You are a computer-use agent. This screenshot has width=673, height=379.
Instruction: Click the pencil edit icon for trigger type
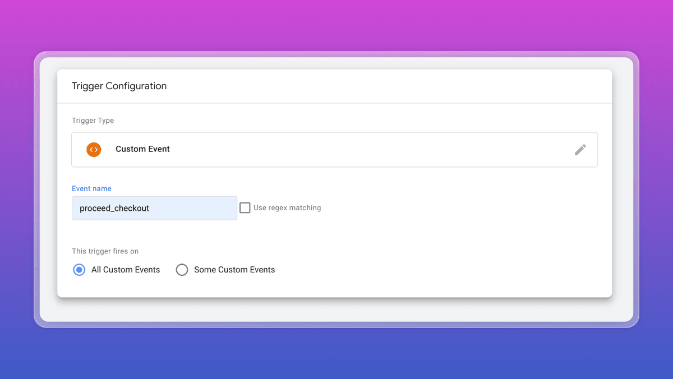pos(580,150)
